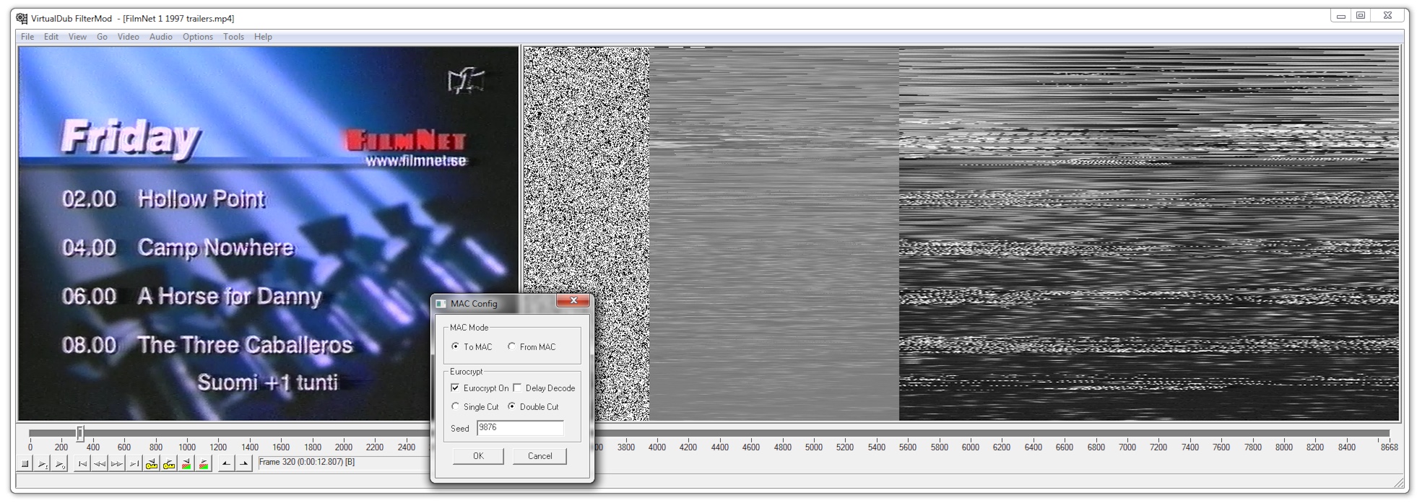Click the Frame 320 position readout
Image resolution: width=1417 pixels, height=503 pixels.
coord(344,463)
